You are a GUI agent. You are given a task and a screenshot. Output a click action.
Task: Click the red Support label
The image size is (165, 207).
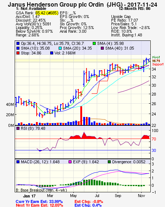(158, 64)
